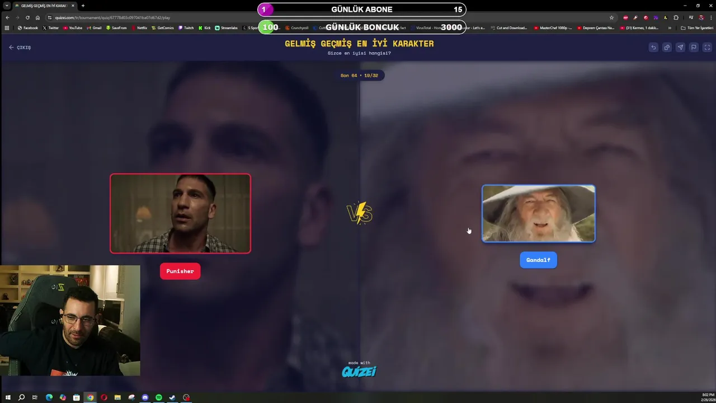The width and height of the screenshot is (716, 403).
Task: Open the Deprem Çantası bookmark
Action: point(596,28)
